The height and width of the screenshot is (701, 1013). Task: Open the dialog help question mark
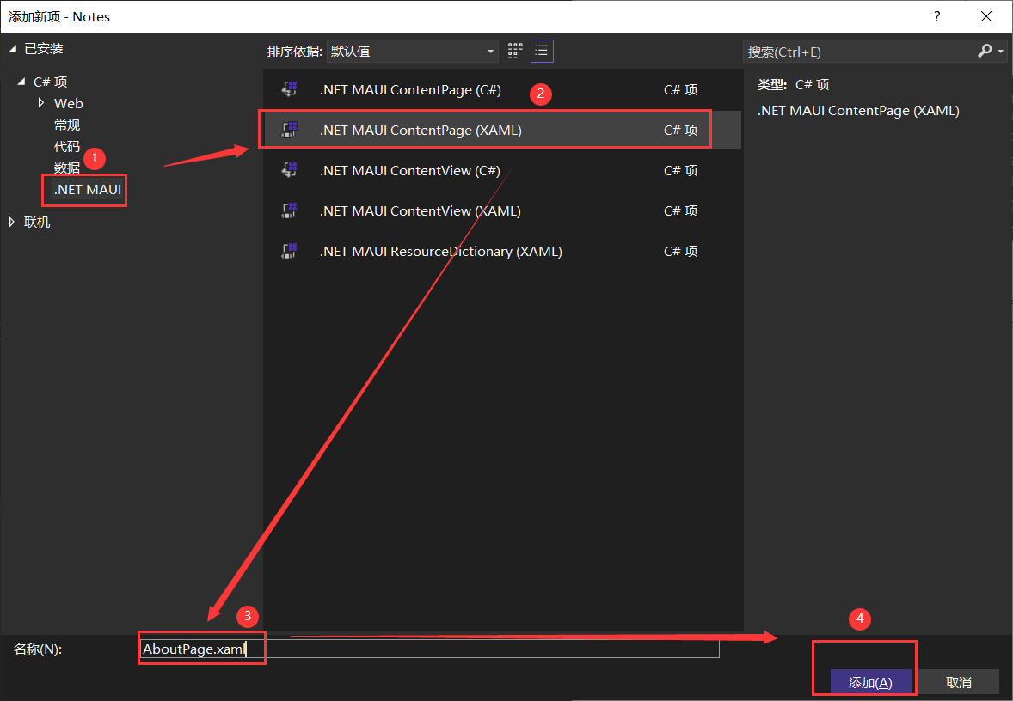(936, 17)
